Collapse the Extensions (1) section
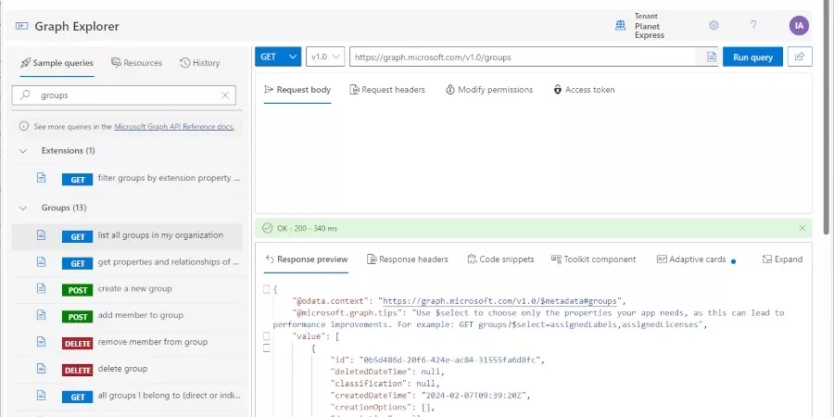Viewport: 834px width, 417px height. [23, 150]
